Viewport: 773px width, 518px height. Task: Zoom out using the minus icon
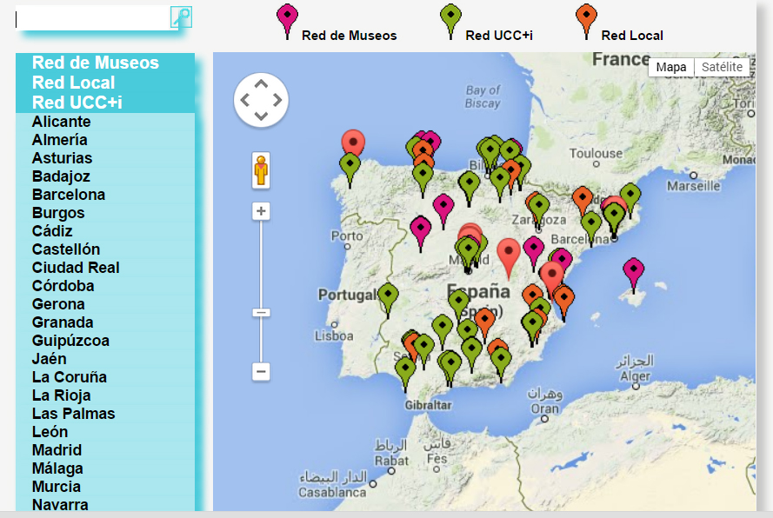(x=260, y=371)
